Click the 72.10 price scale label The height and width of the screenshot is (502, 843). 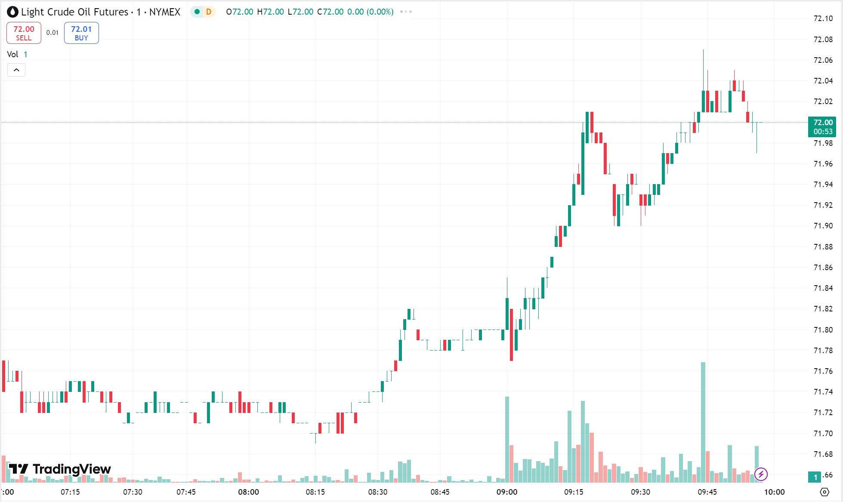(823, 18)
